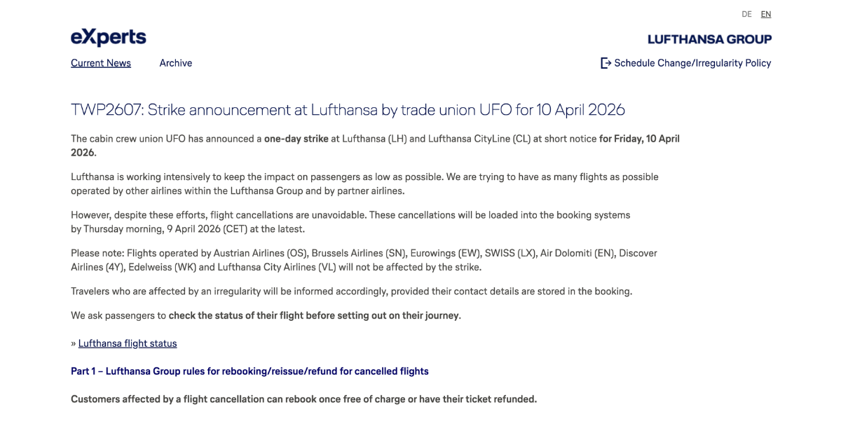Click the eXperts logo
Viewport: 841px width, 440px height.
tap(109, 37)
